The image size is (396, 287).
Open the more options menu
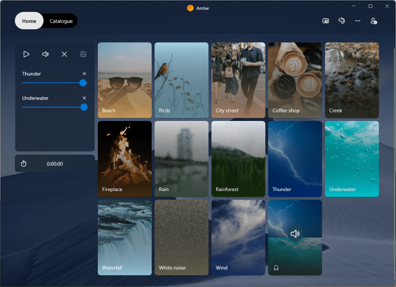[x=358, y=21]
